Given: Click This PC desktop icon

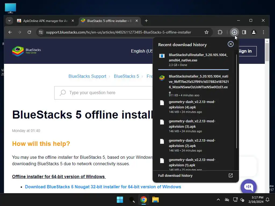Looking at the screenshot, I should [10, 8].
